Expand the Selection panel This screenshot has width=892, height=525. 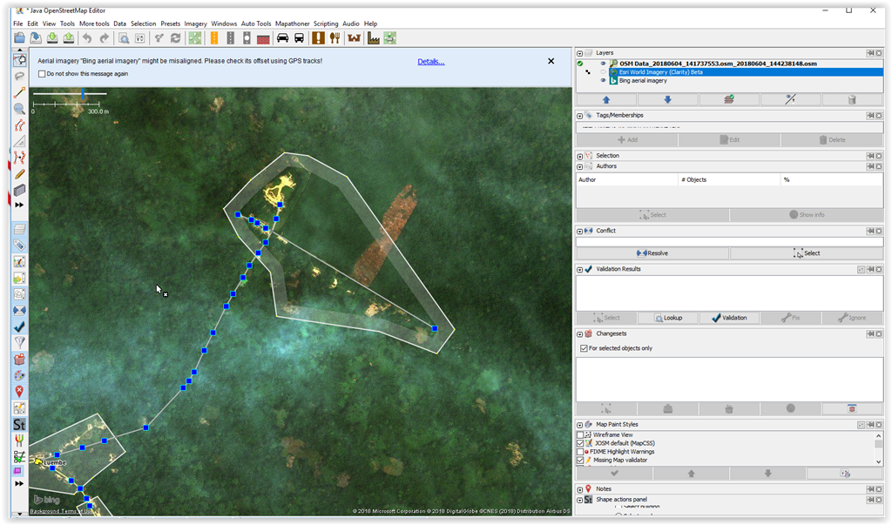[x=580, y=156]
